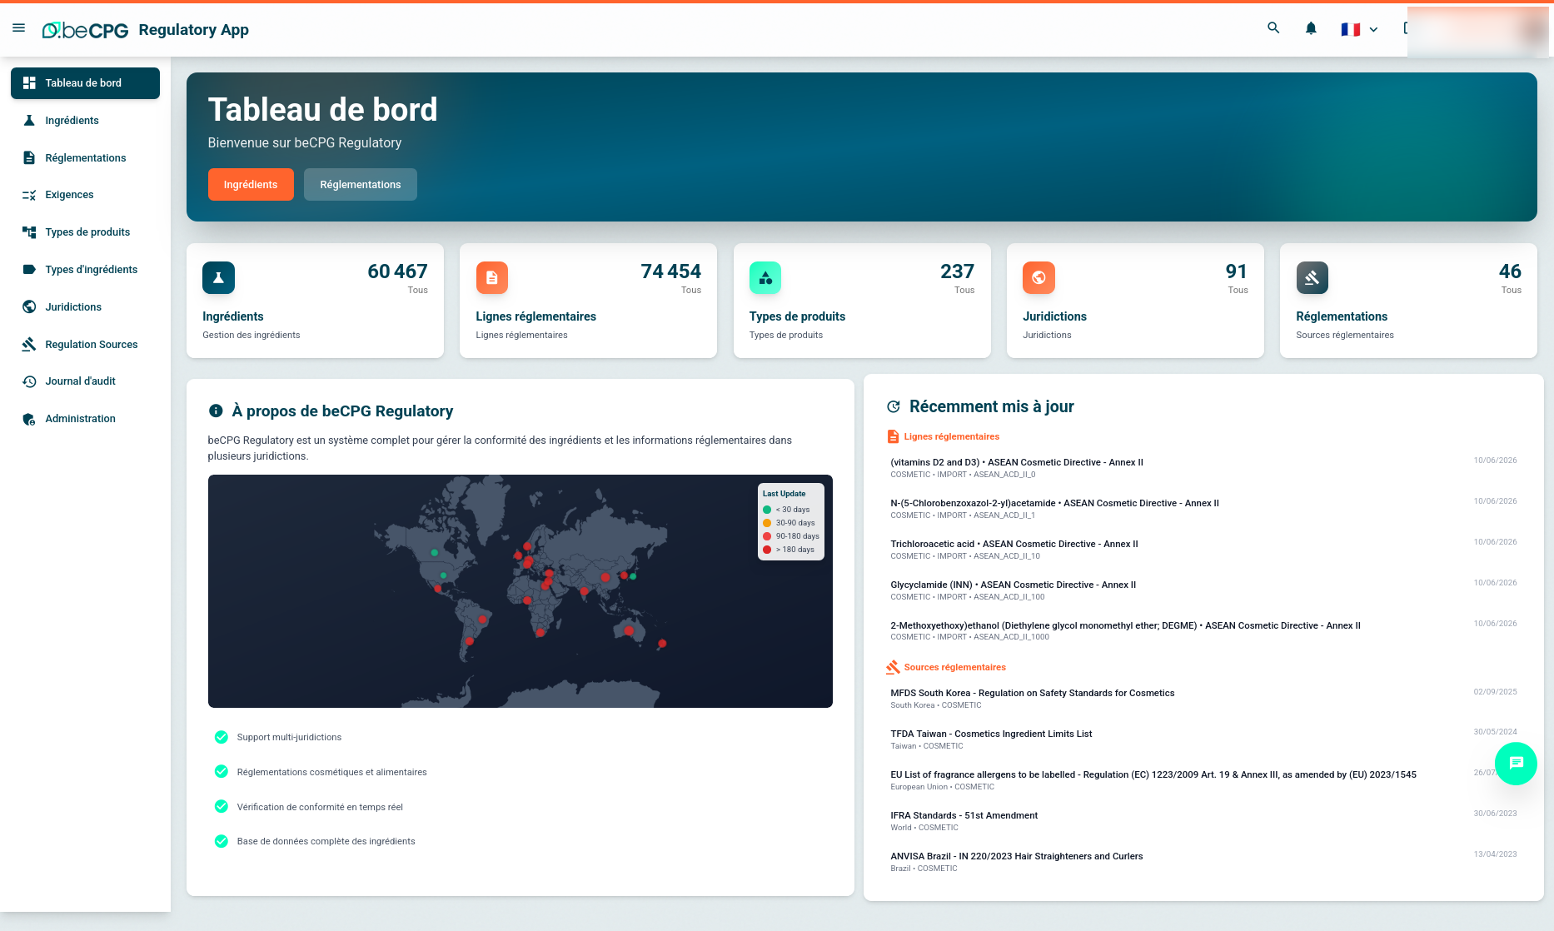Viewport: 1554px width, 931px height.
Task: Click the 74 454 regulatory lines count
Action: [x=671, y=271]
